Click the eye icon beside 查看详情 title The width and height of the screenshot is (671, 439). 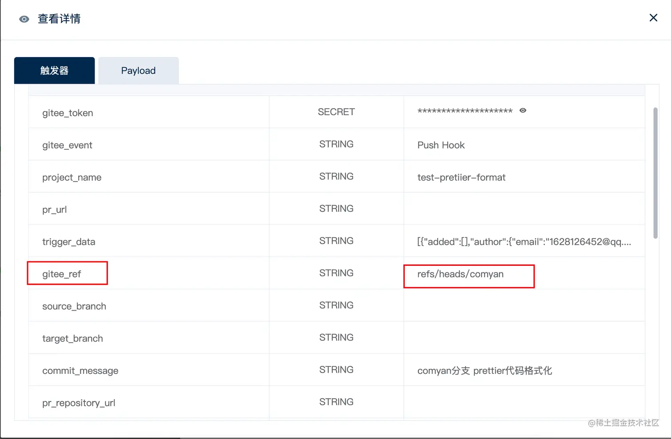click(x=24, y=19)
